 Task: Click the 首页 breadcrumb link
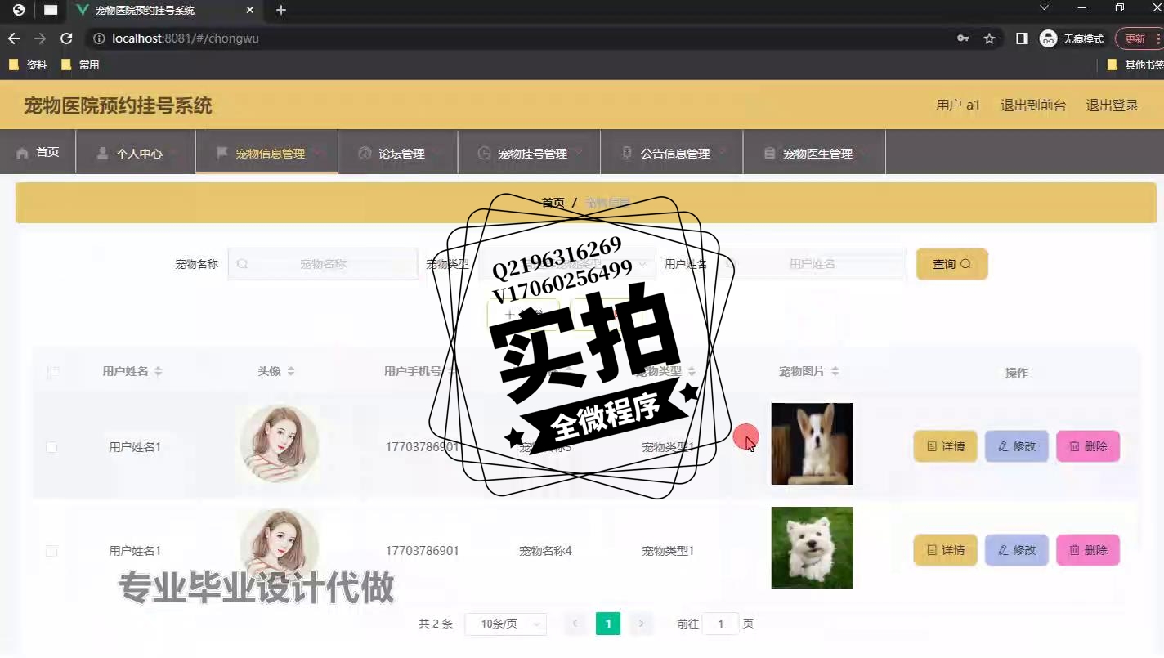pyautogui.click(x=553, y=203)
